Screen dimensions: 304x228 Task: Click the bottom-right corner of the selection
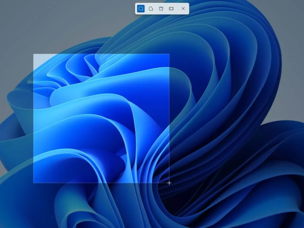169,182
